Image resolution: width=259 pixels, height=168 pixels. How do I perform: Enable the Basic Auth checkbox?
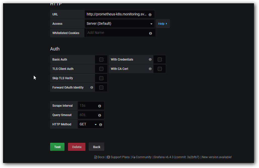tap(101, 60)
